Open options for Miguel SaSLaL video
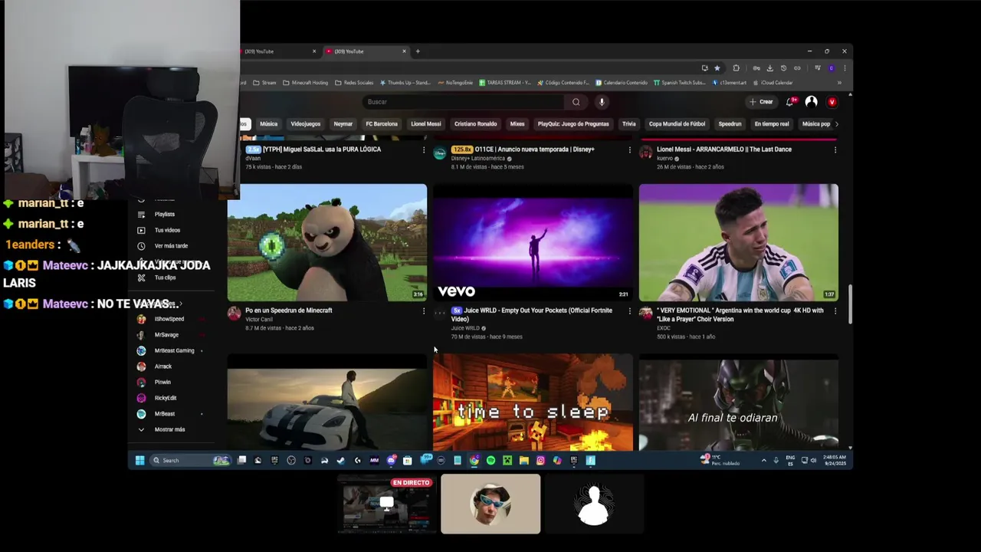 coord(424,150)
